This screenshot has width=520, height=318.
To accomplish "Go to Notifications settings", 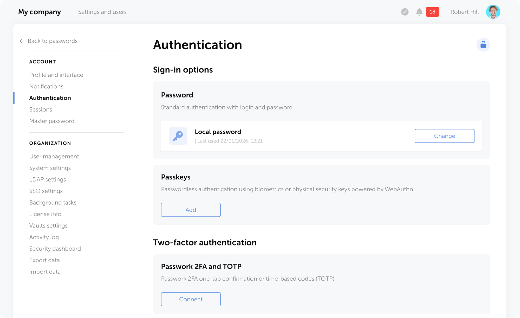I will click(46, 86).
